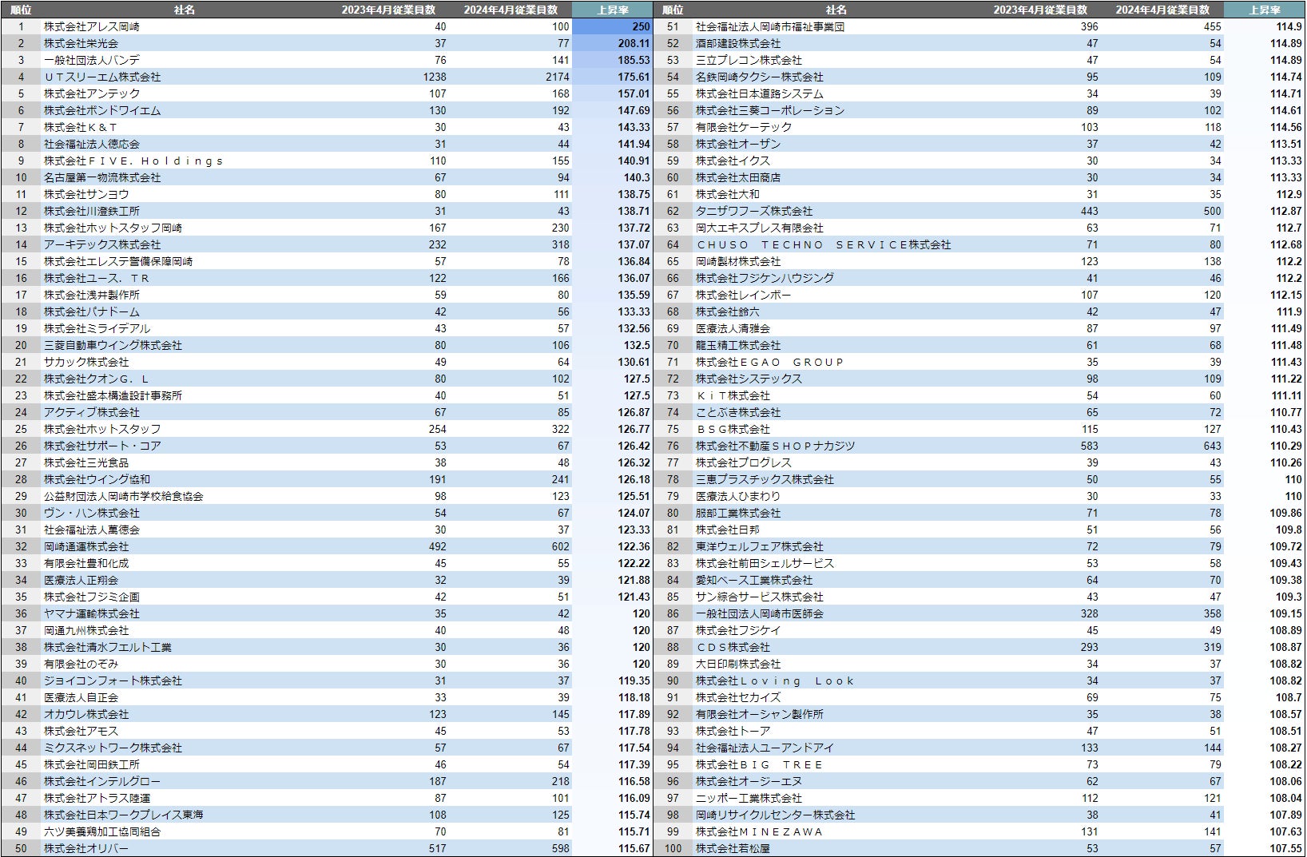
Task: Click the 有限会社ケーテック cell
Action: click(744, 127)
